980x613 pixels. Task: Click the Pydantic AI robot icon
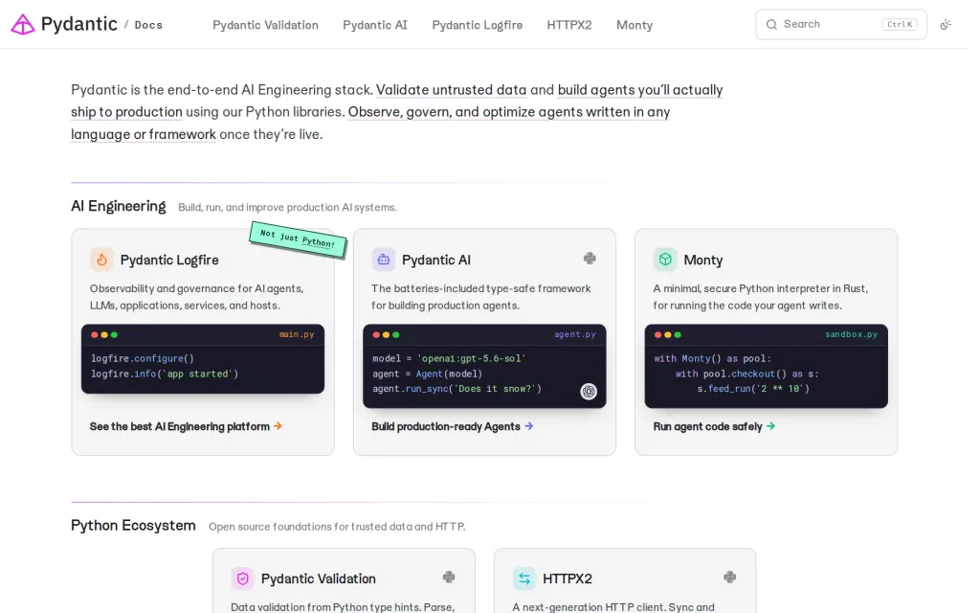(383, 260)
